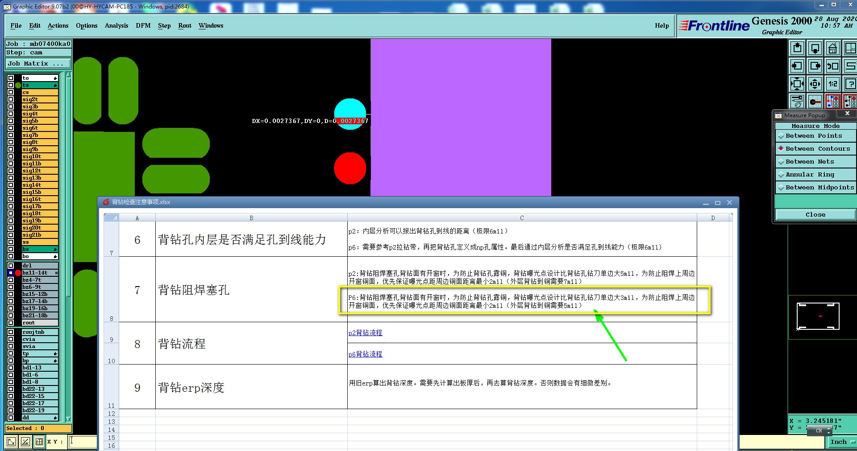
Task: Click the red circle marker beside bz11-14t
Action: pos(18,273)
